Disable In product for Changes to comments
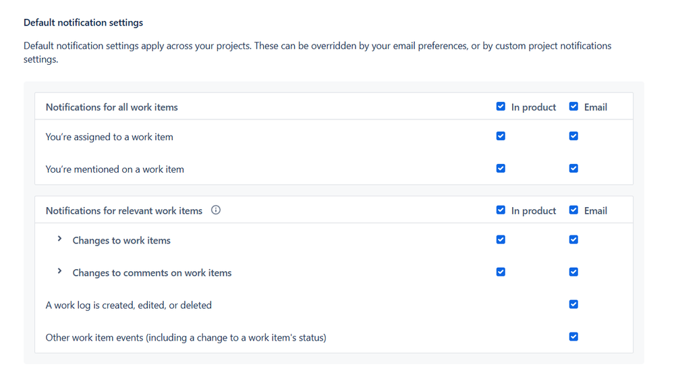 (501, 272)
